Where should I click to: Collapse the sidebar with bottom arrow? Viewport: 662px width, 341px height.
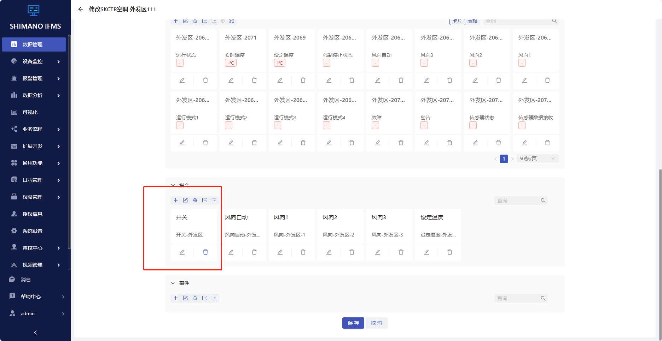click(x=35, y=333)
